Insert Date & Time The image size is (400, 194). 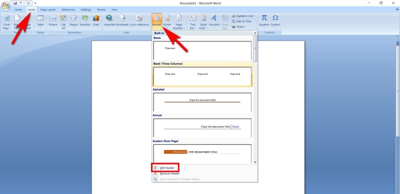(x=241, y=21)
